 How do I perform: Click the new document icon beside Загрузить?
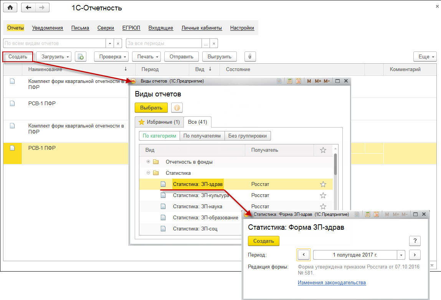click(x=81, y=56)
